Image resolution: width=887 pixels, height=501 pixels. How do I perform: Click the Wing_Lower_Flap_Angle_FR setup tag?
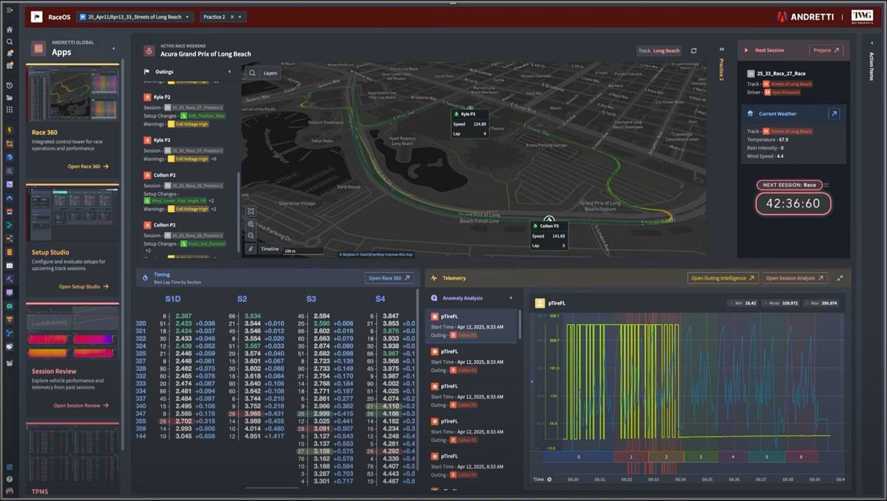tap(174, 200)
